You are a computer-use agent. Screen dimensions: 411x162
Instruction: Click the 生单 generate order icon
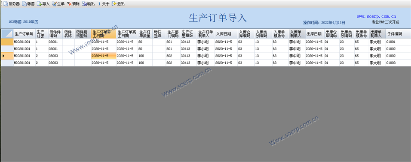[x=54, y=4]
